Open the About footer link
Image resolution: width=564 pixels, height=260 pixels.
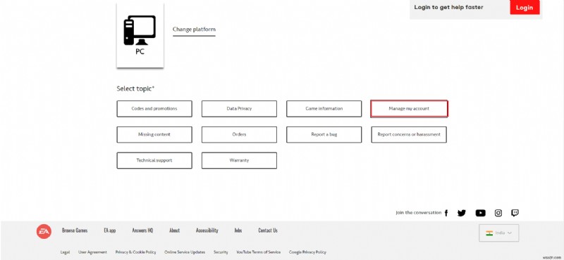[x=174, y=230]
